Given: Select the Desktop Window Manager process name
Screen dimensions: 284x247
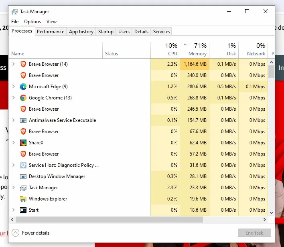Looking at the screenshot, I should coord(57,176).
